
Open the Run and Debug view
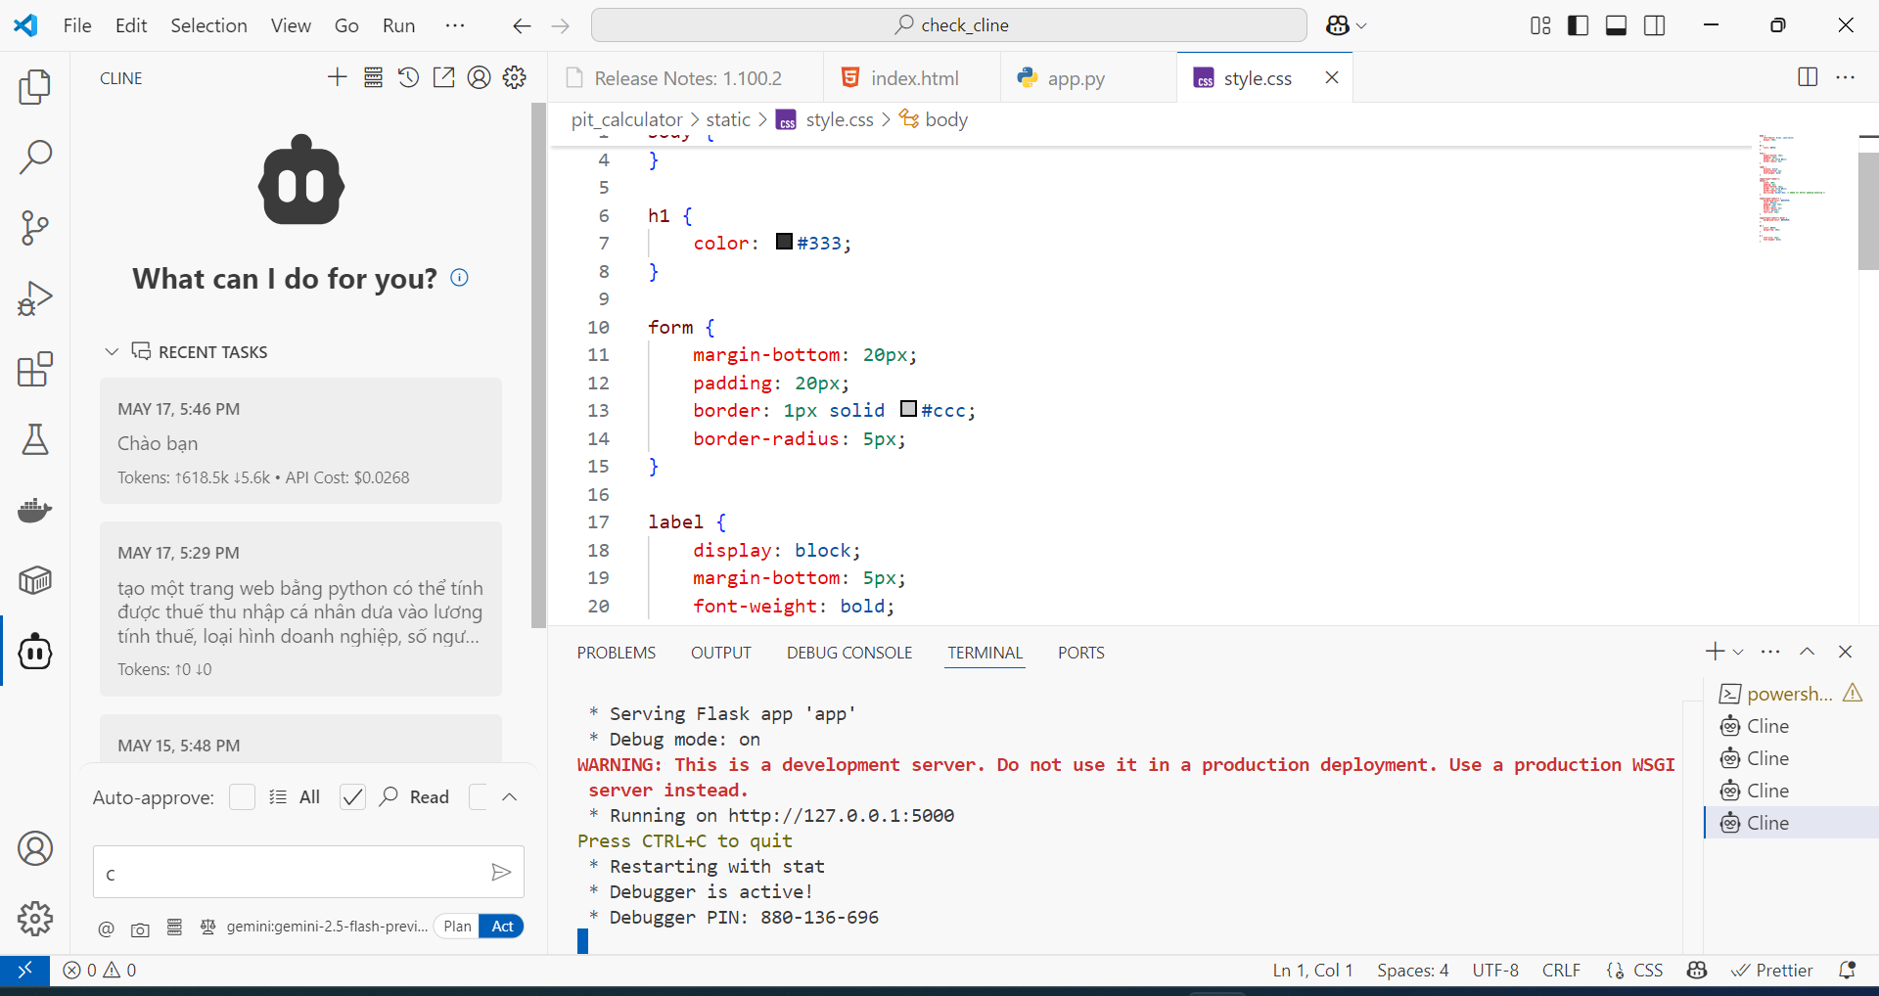point(35,298)
